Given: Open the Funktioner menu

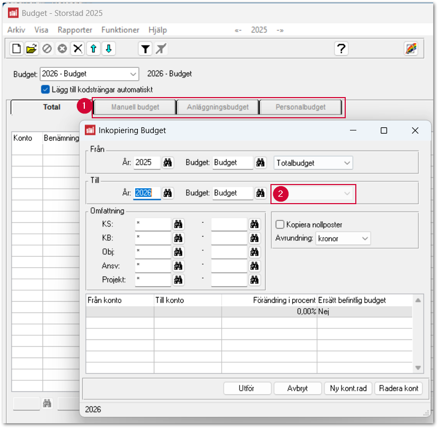Looking at the screenshot, I should click(x=120, y=30).
